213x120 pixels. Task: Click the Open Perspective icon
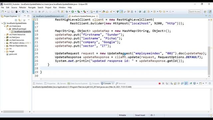pyautogui.click(x=205, y=12)
